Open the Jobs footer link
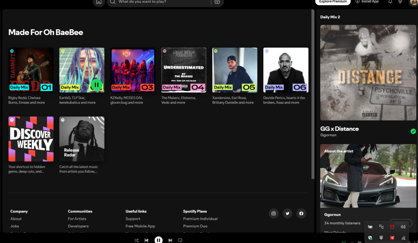The height and width of the screenshot is (243, 418). [x=15, y=226]
